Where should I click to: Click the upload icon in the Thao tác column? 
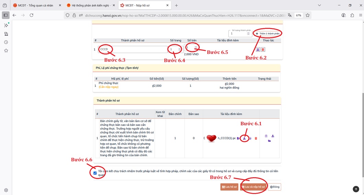pyautogui.click(x=258, y=49)
